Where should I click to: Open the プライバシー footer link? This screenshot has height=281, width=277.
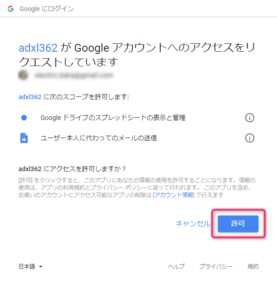coord(216,266)
